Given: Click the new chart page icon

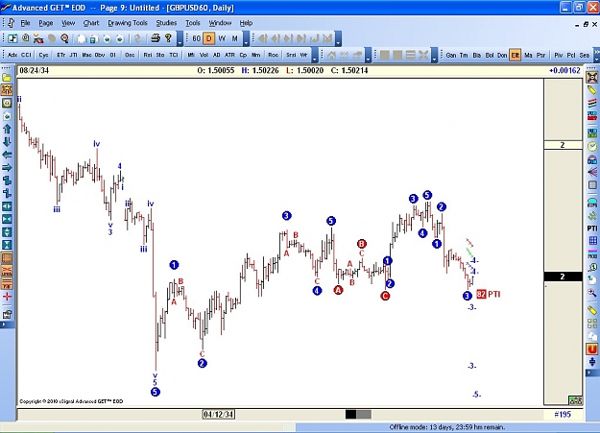Looking at the screenshot, I should (12, 38).
